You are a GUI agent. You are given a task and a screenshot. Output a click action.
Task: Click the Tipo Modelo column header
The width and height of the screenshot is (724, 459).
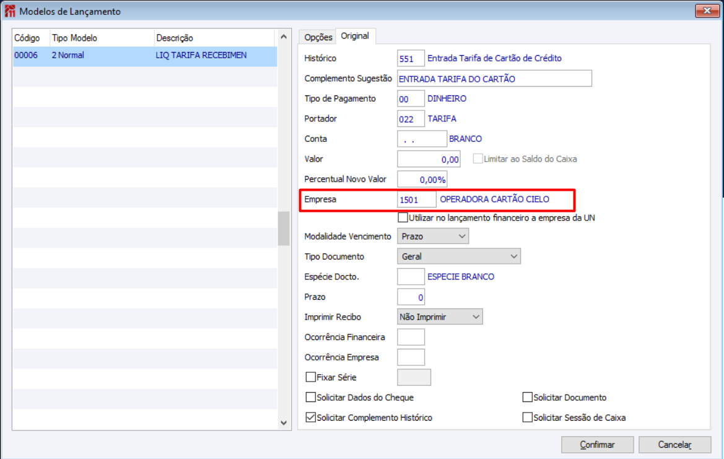102,38
